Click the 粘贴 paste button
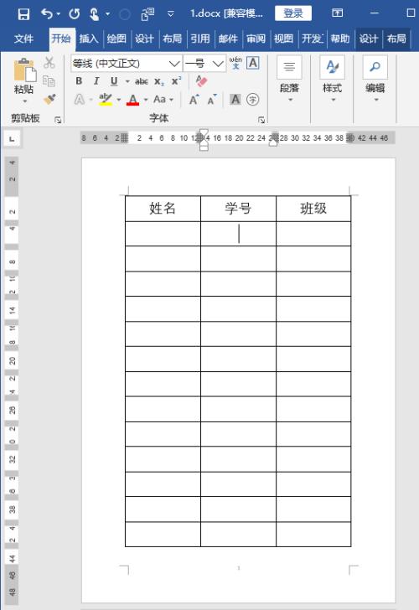Screen dimensions: 419x610 pos(23,80)
